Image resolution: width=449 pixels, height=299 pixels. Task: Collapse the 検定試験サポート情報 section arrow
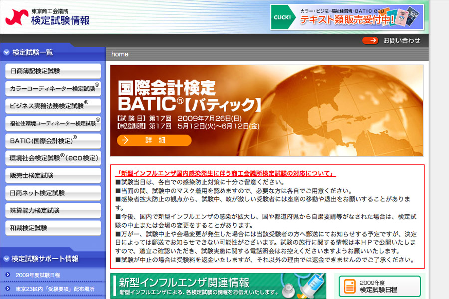(7, 259)
